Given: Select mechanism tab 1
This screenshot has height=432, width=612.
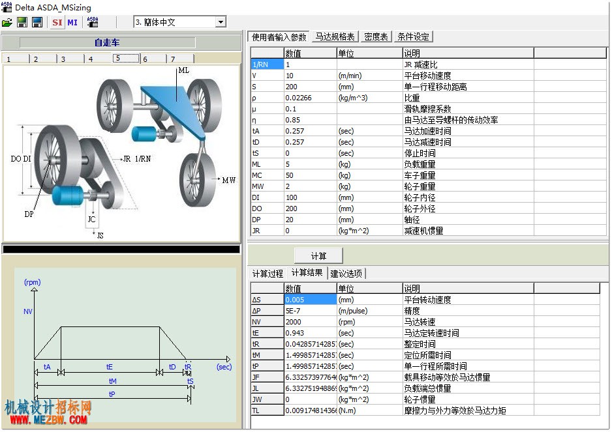Looking at the screenshot, I should (x=16, y=59).
